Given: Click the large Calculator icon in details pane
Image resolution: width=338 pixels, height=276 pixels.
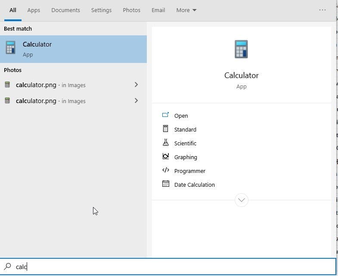Looking at the screenshot, I should tap(241, 49).
